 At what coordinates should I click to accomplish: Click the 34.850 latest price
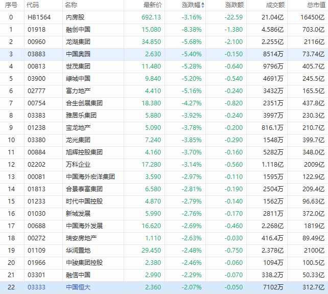[151, 41]
